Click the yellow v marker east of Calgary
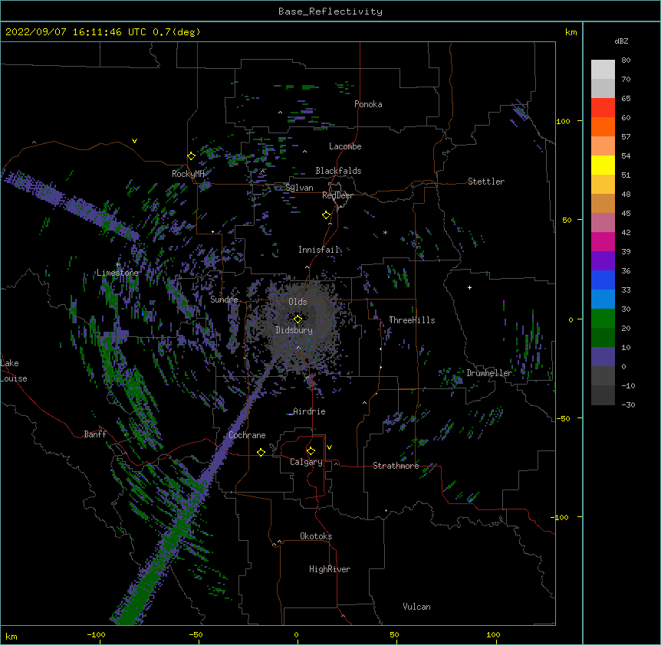Viewport: 661px width, 645px height. pyautogui.click(x=329, y=447)
